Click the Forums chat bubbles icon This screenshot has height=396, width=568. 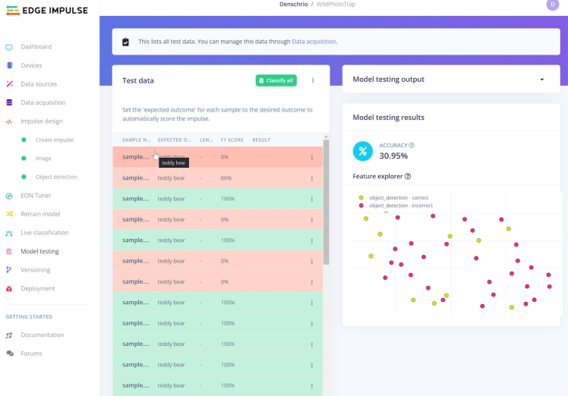click(10, 354)
